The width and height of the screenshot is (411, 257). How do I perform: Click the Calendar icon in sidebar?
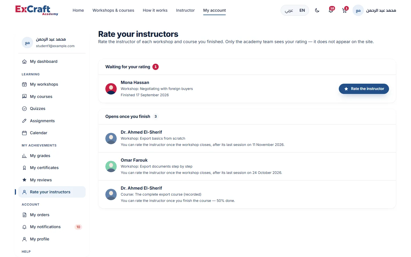click(x=24, y=133)
